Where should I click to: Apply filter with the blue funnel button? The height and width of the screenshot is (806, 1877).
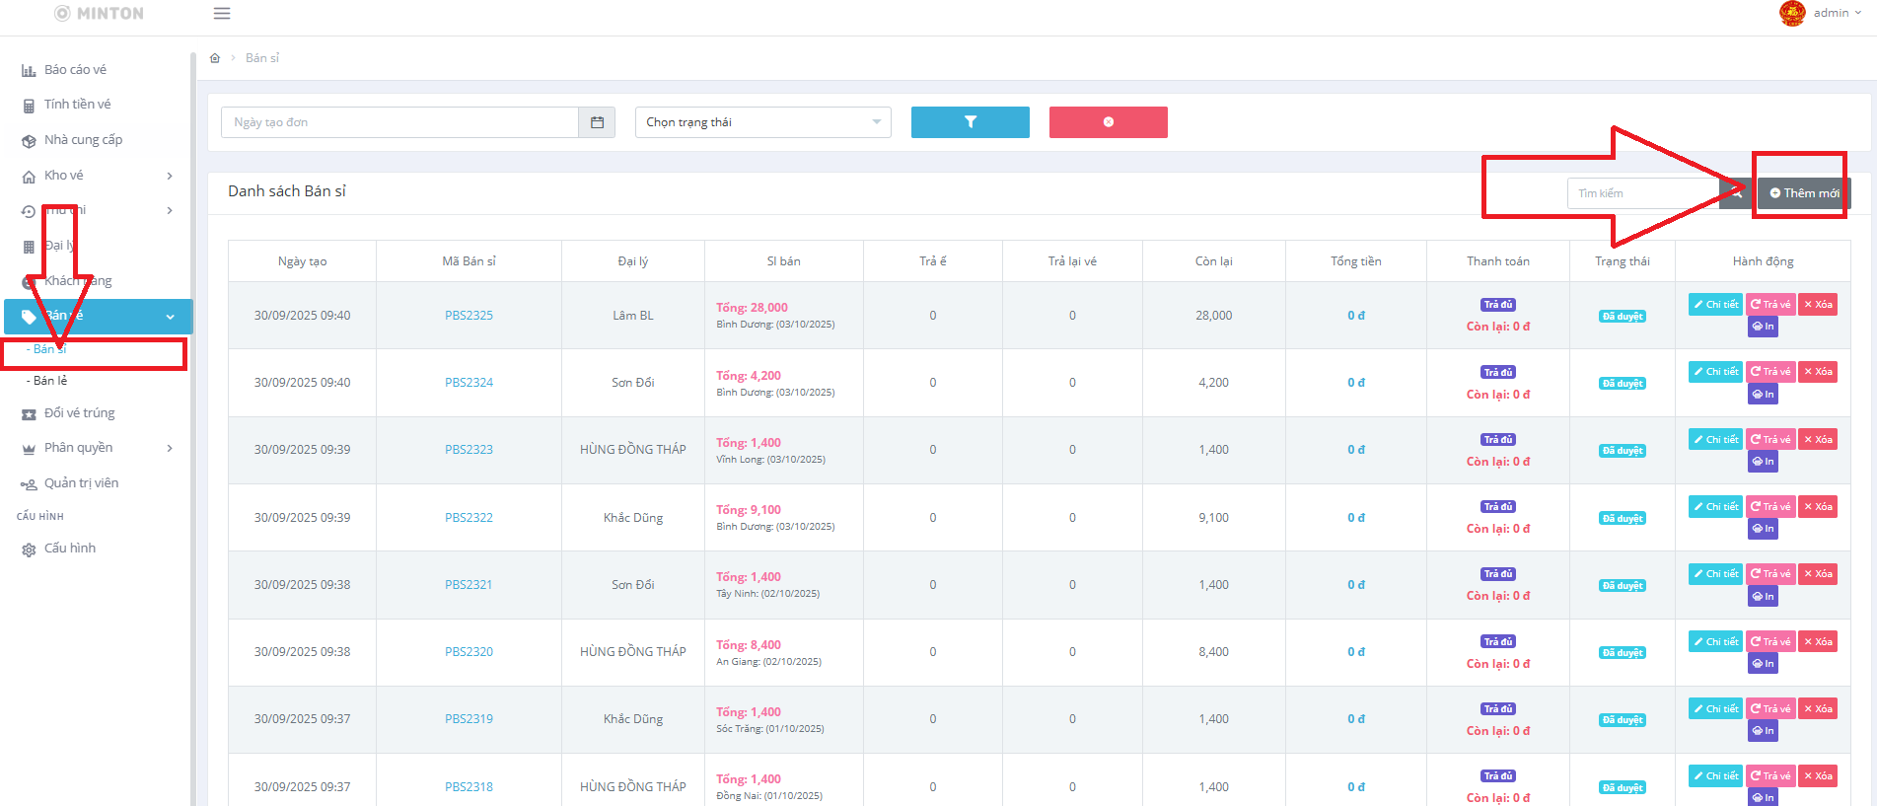tap(970, 122)
